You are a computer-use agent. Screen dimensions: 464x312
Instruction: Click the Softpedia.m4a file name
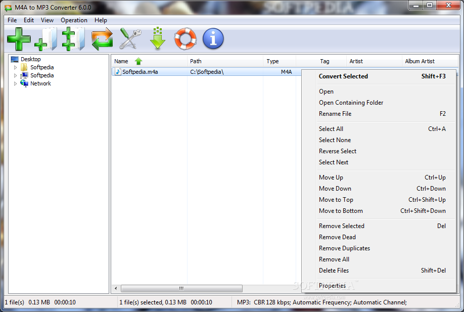click(140, 72)
